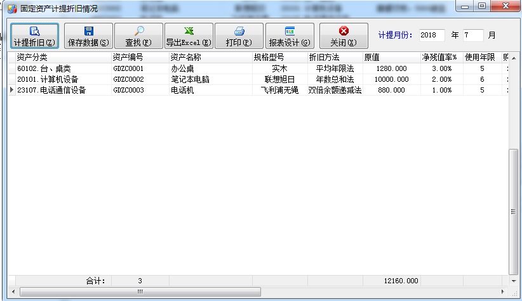Click asset number GDZC0001
The height and width of the screenshot is (301, 522).
click(128, 69)
